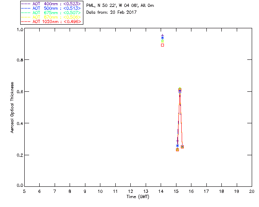259x207 pixels.
Task: Click the Time (GMT) axis label
Action: 138,197
